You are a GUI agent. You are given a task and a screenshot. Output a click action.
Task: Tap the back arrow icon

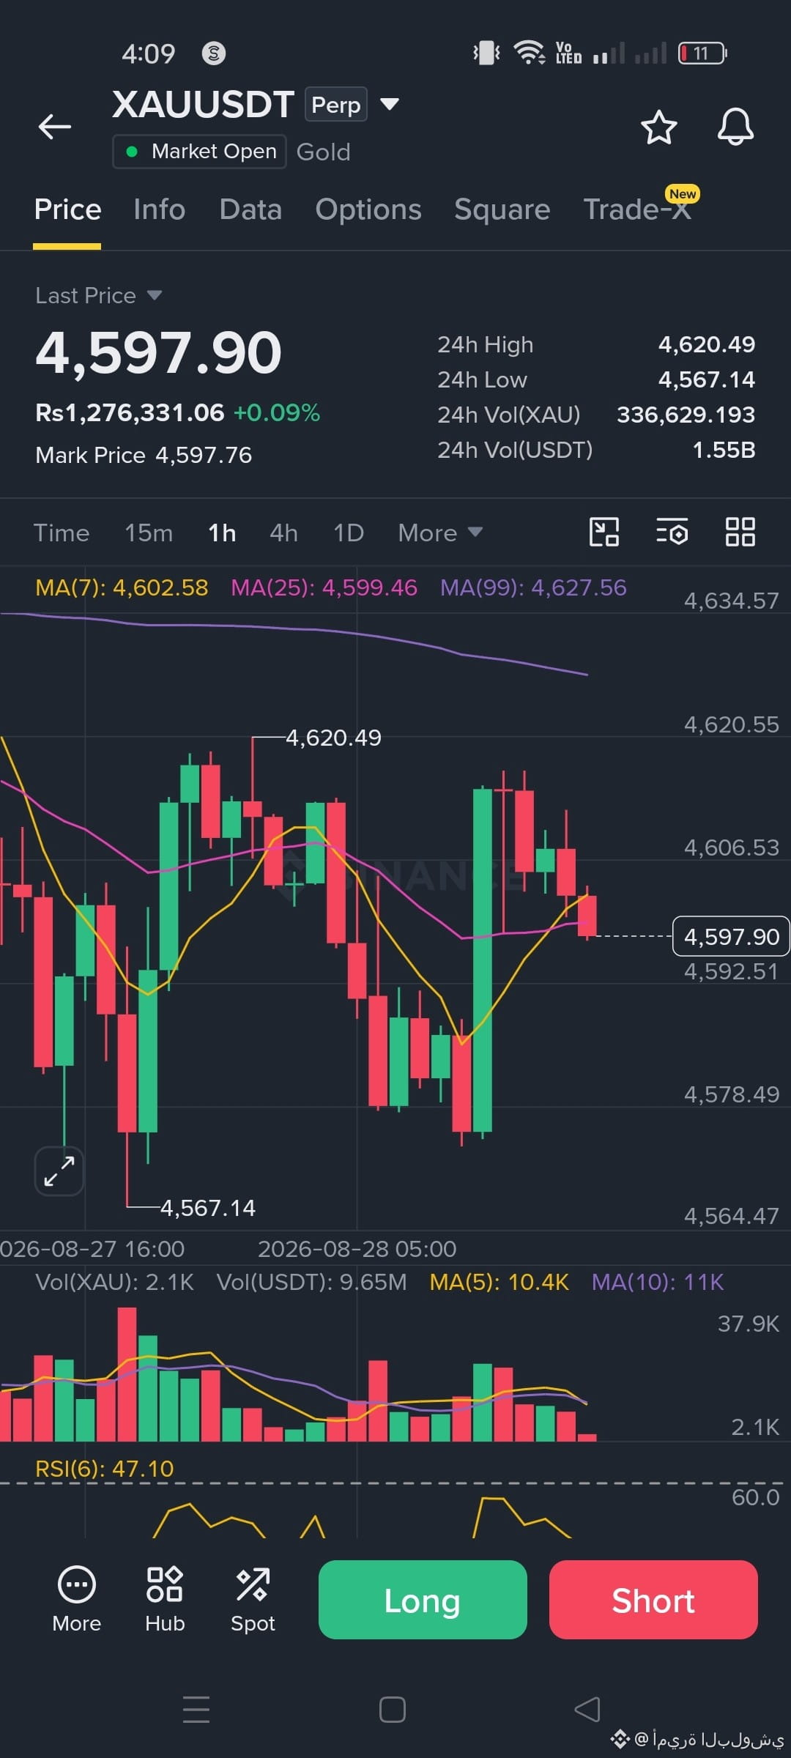click(55, 126)
